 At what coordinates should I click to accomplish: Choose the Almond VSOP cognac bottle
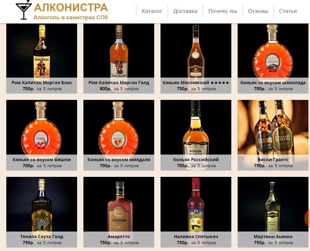pyautogui.click(x=118, y=128)
